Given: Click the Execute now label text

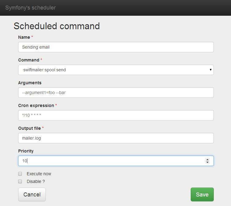Looking at the screenshot, I should coord(39,174).
